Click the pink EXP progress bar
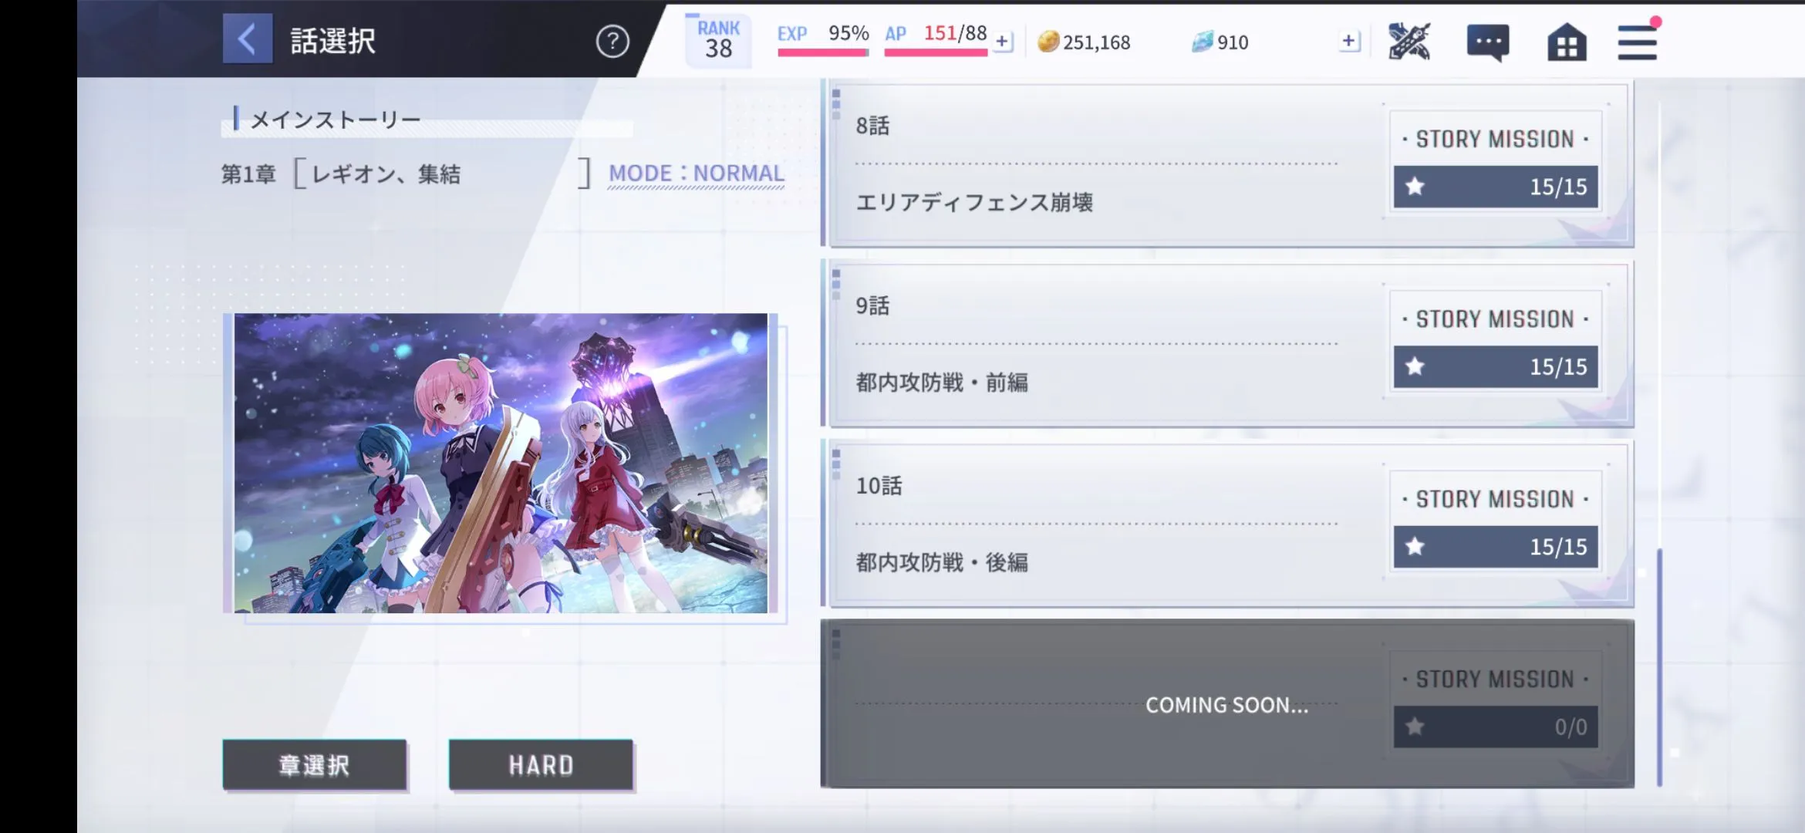This screenshot has height=833, width=1805. pyautogui.click(x=823, y=52)
